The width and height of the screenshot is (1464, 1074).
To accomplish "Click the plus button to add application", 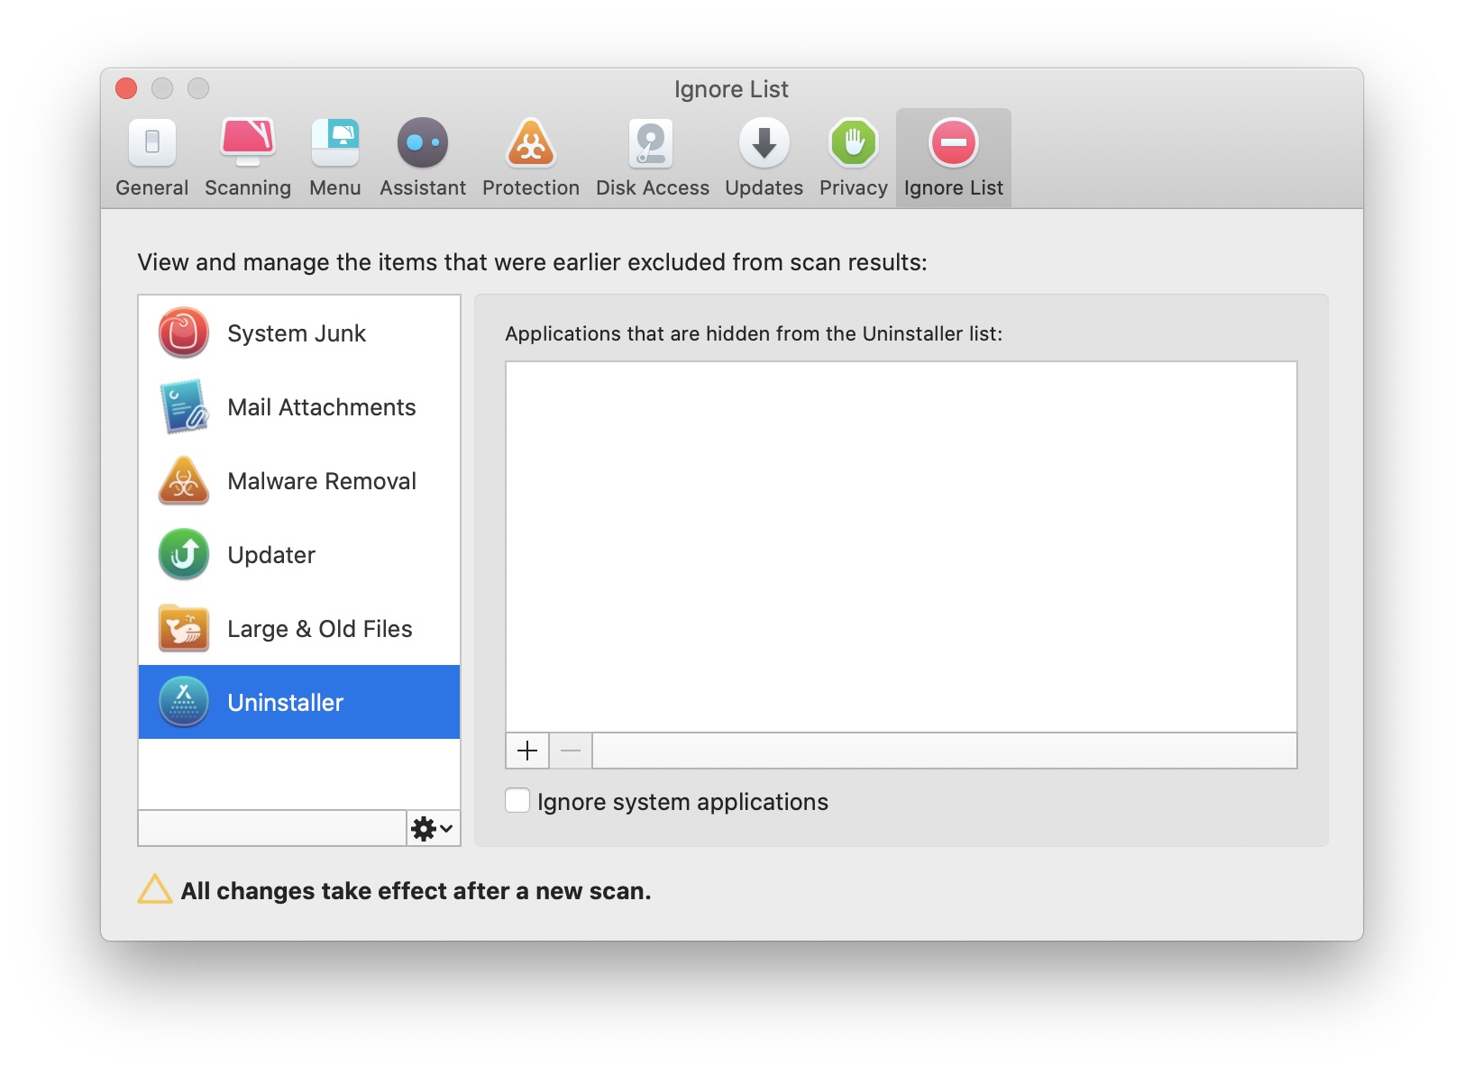I will [x=527, y=751].
